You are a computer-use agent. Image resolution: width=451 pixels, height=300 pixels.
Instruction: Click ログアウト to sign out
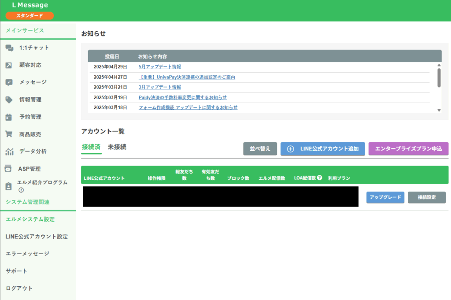click(19, 288)
